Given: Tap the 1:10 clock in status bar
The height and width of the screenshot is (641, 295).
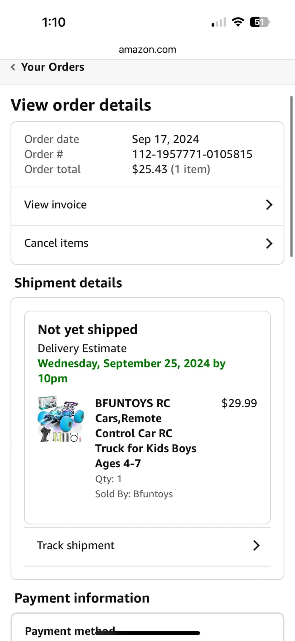Looking at the screenshot, I should (54, 22).
